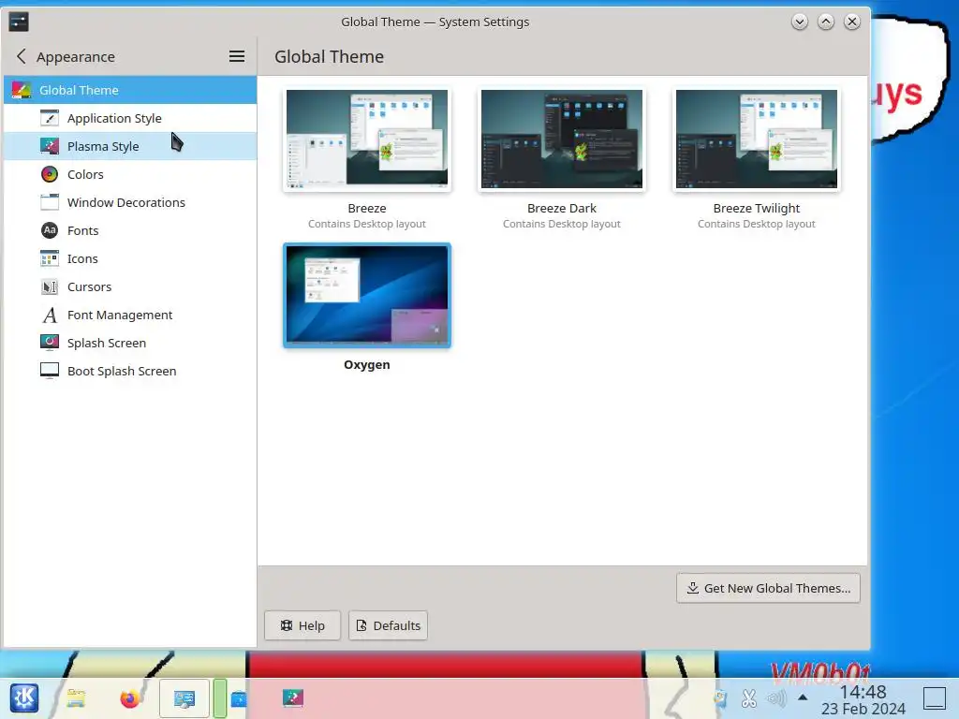The width and height of the screenshot is (959, 719).
Task: Click the Show Desktop button
Action: [935, 697]
